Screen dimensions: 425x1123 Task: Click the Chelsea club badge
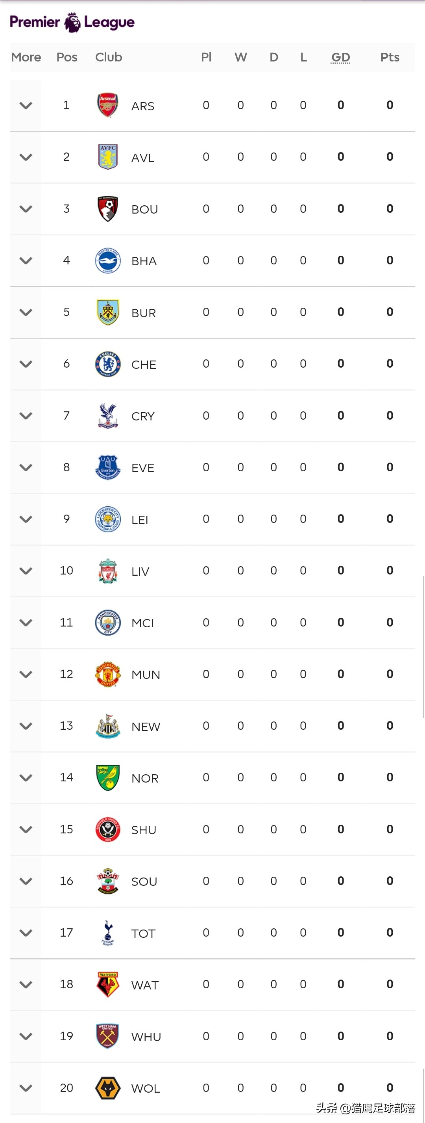click(x=107, y=364)
